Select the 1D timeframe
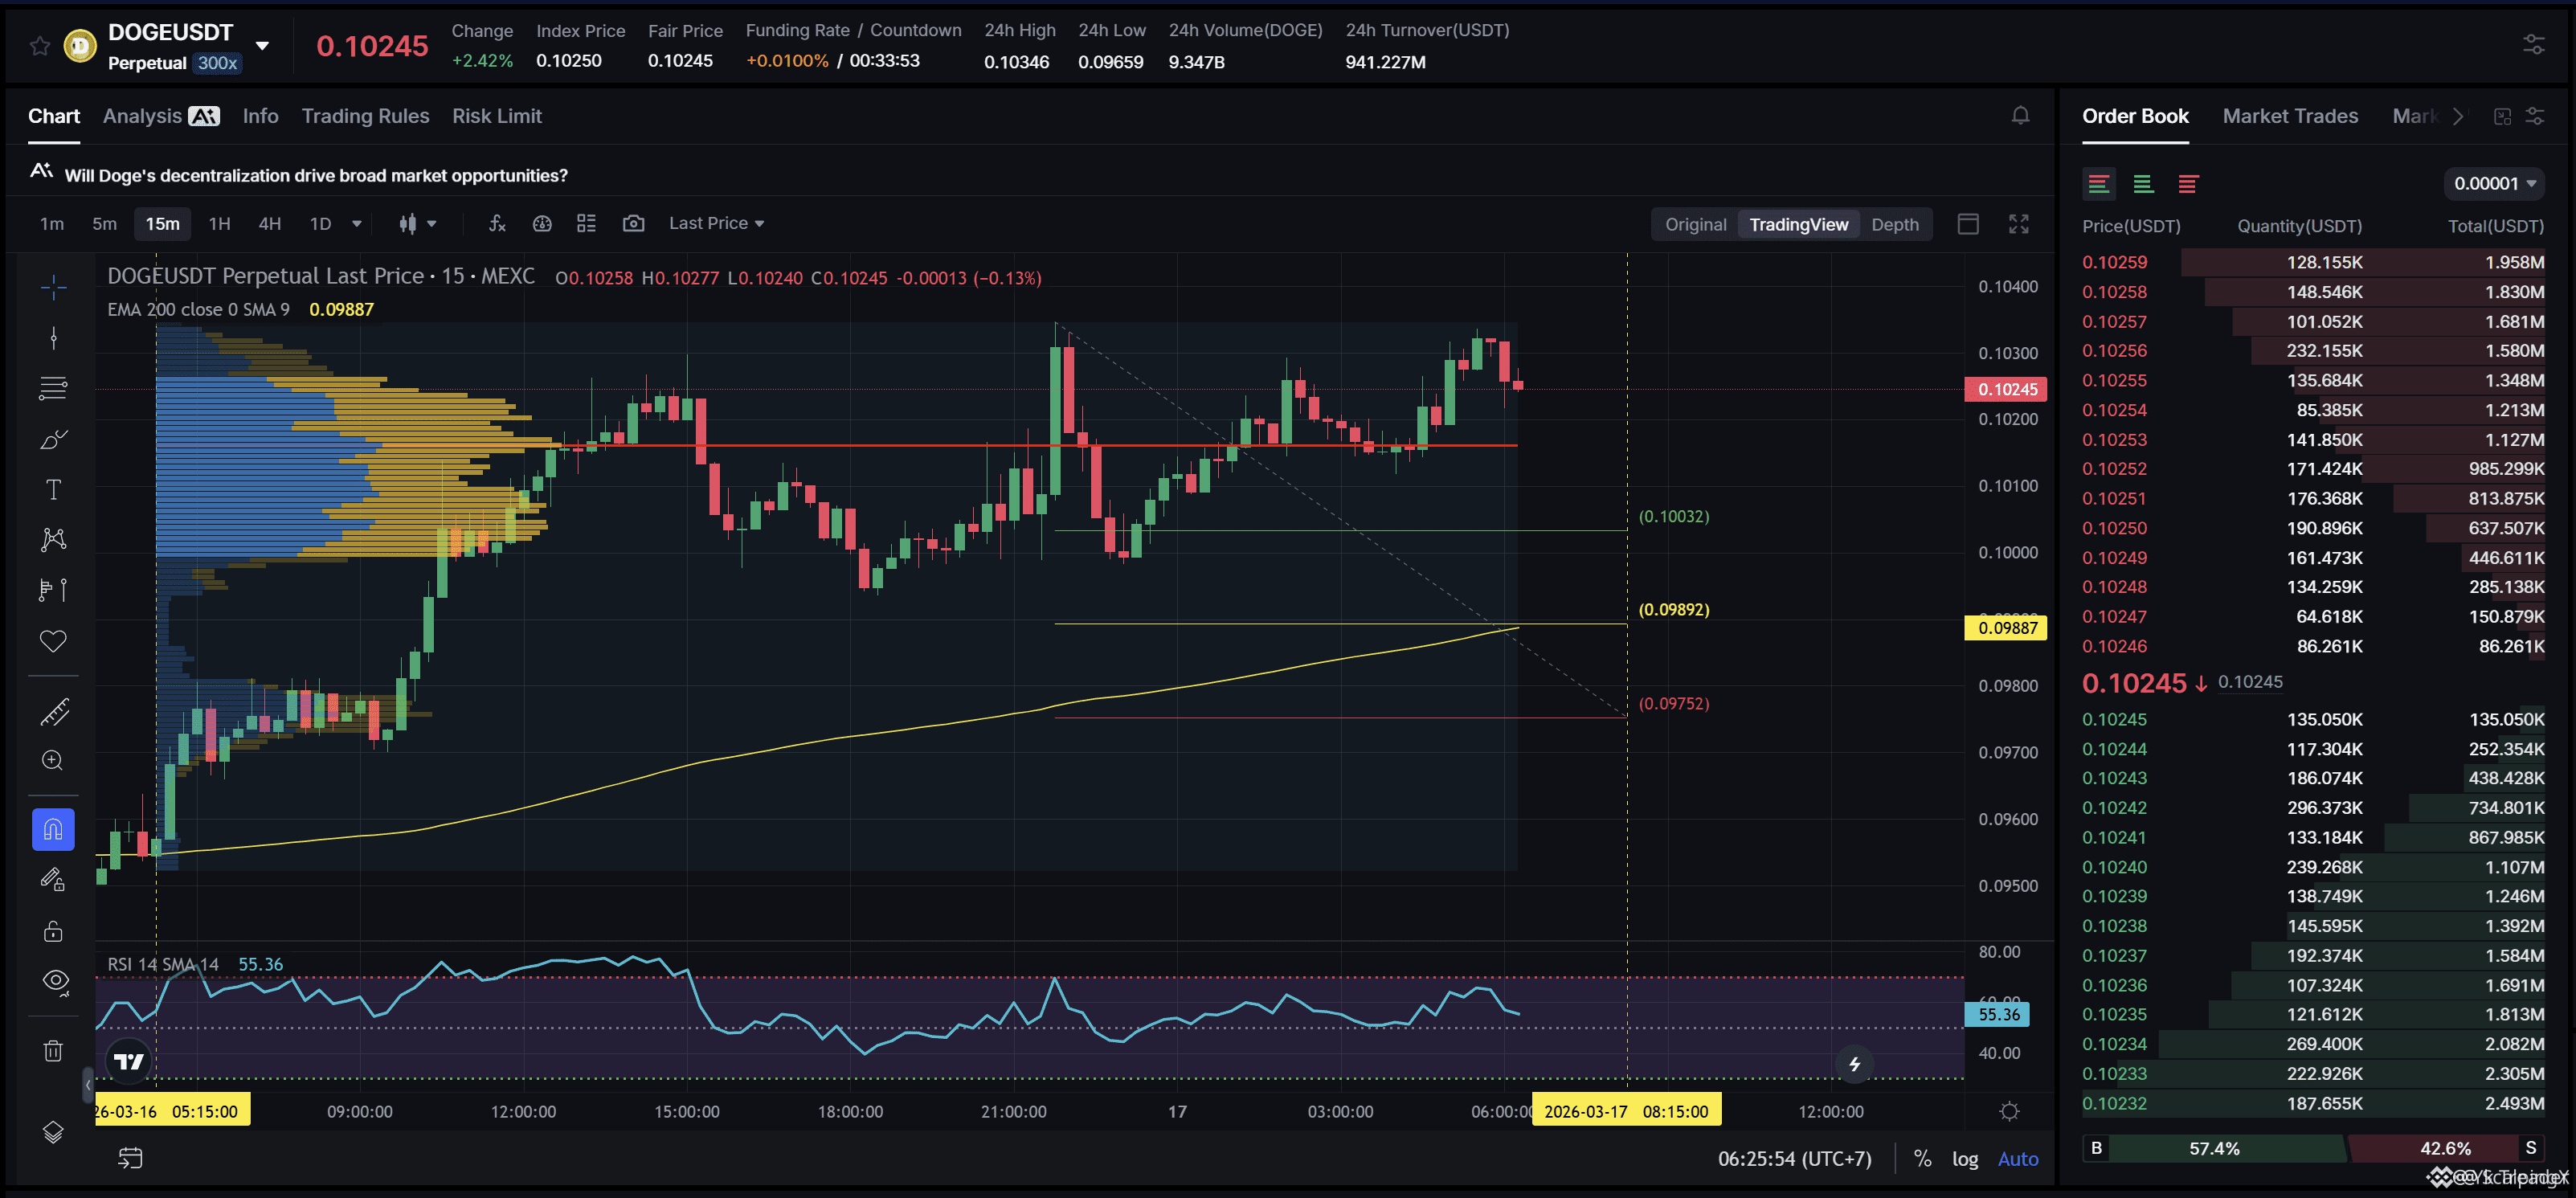This screenshot has height=1198, width=2576. point(320,224)
